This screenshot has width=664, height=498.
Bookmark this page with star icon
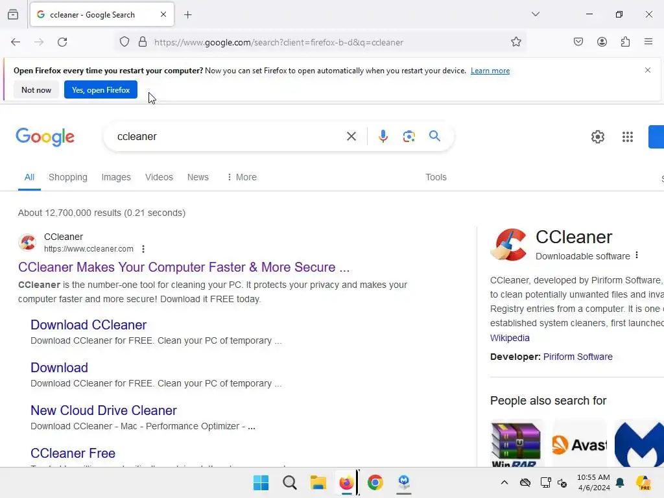pos(516,42)
